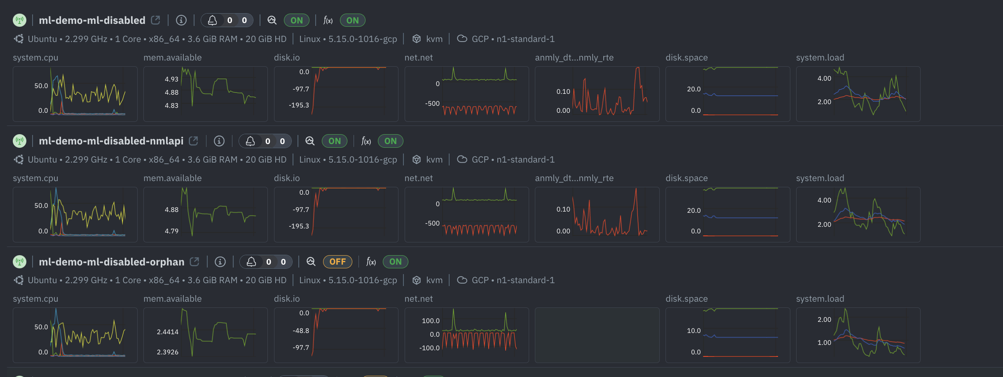Turn off the ML ON toggle for ml-demo-ml-disabled
Image resolution: width=1003 pixels, height=377 pixels.
pos(297,20)
